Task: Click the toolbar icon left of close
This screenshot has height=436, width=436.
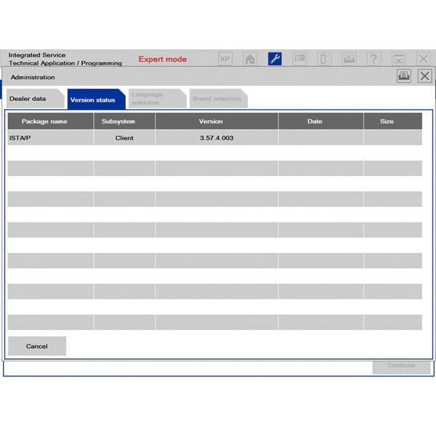Action: click(x=398, y=59)
